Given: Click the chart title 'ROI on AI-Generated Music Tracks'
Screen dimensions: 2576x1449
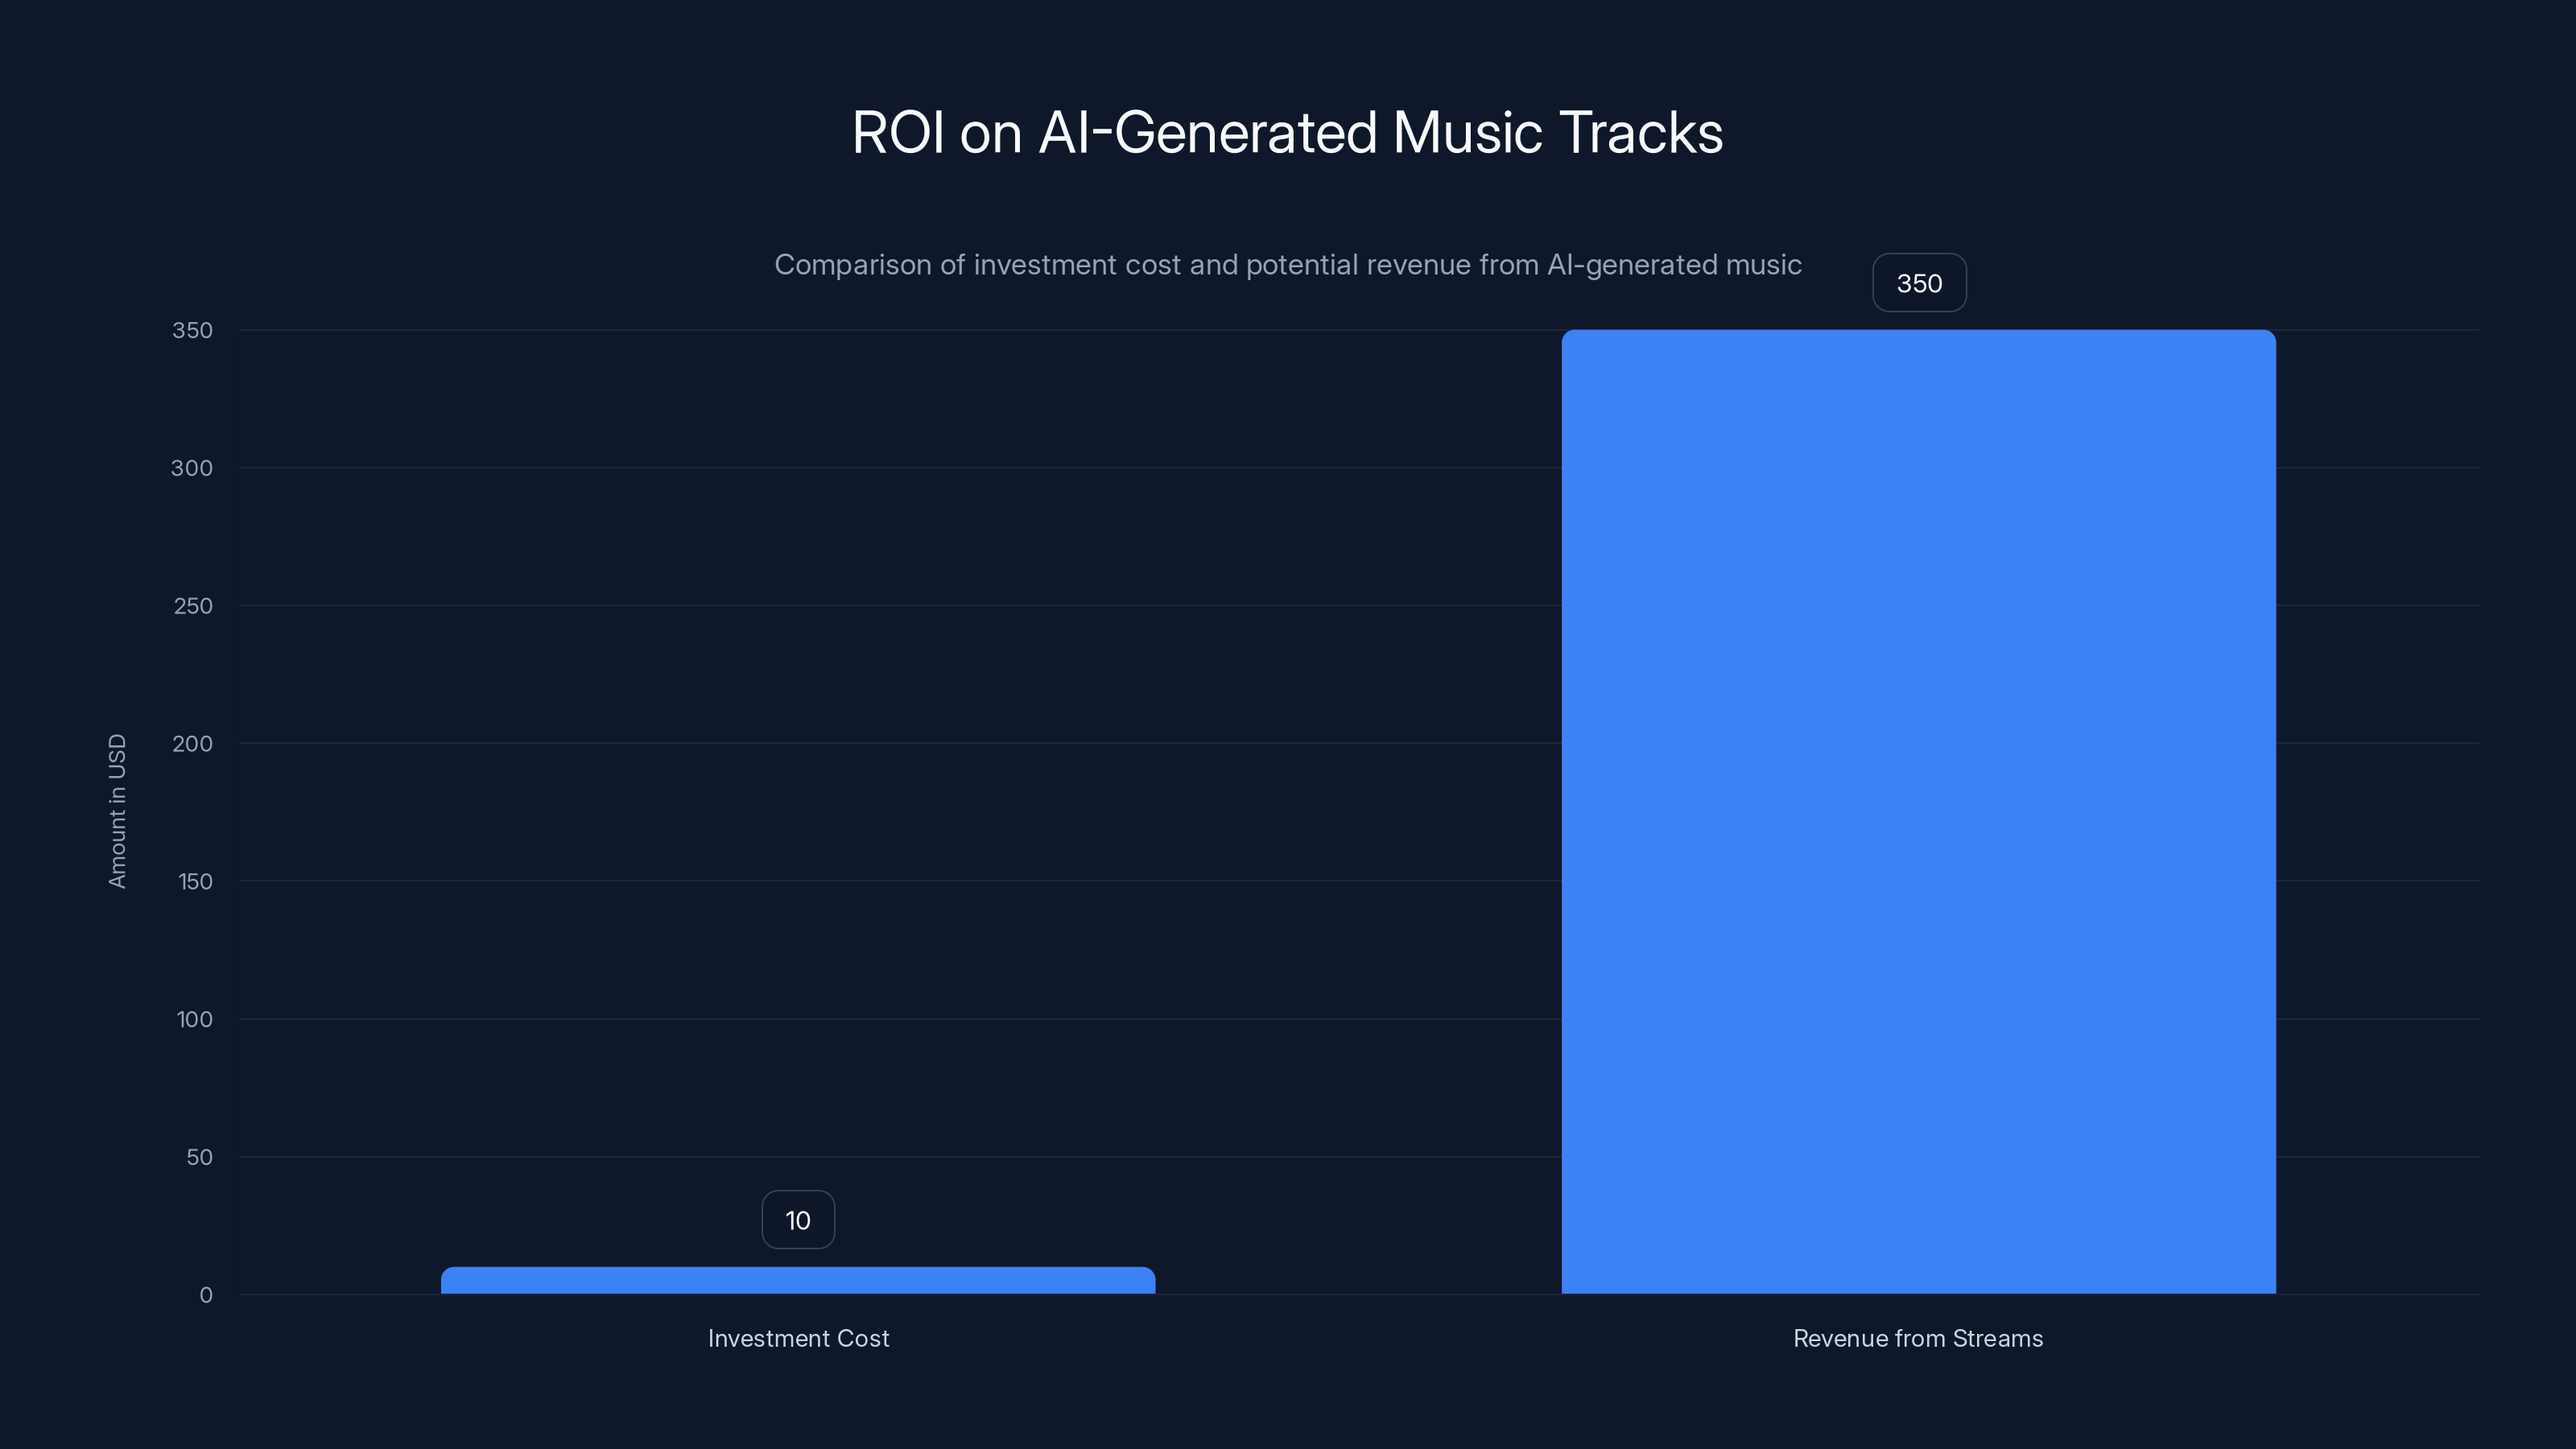Looking at the screenshot, I should (x=1287, y=133).
